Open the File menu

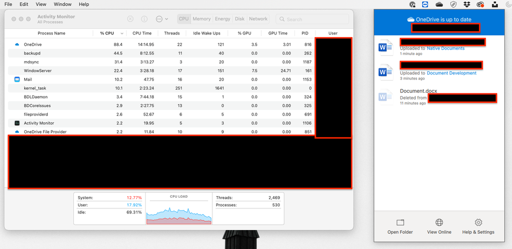click(8, 4)
